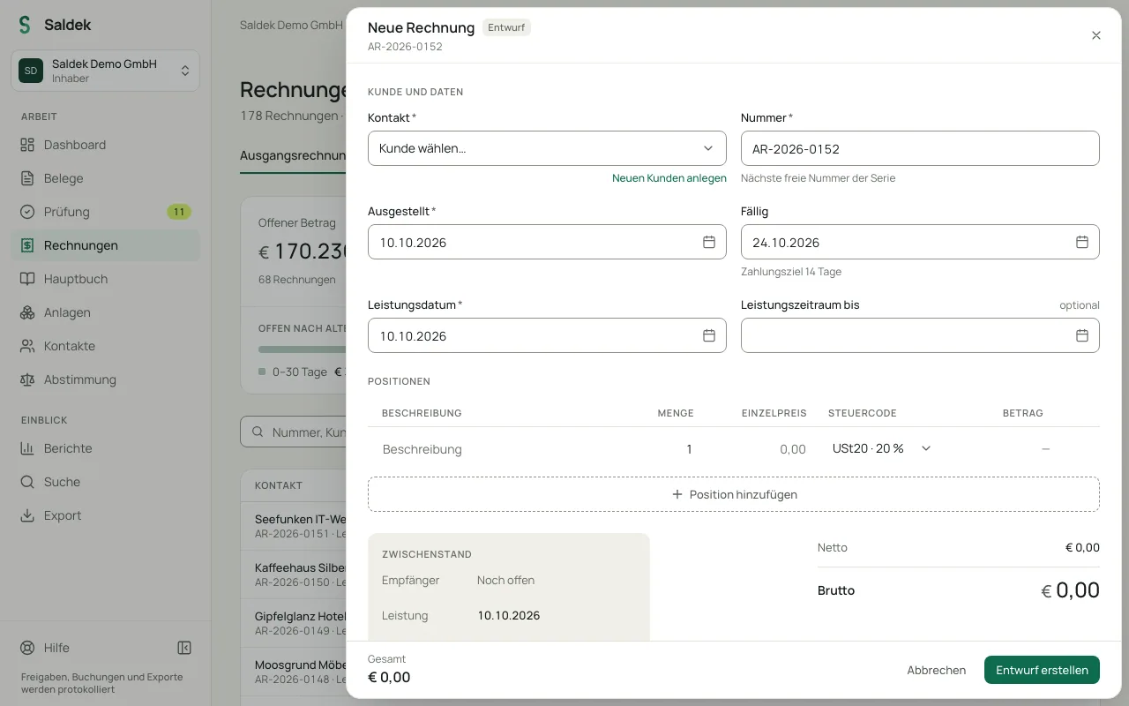Open calendar picker for Leistungsdatum
The image size is (1129, 706).
tap(708, 335)
